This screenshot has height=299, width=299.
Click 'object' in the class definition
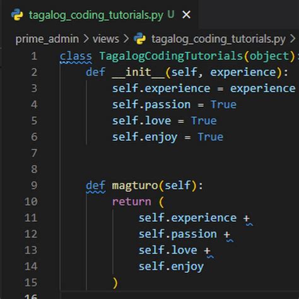269,57
